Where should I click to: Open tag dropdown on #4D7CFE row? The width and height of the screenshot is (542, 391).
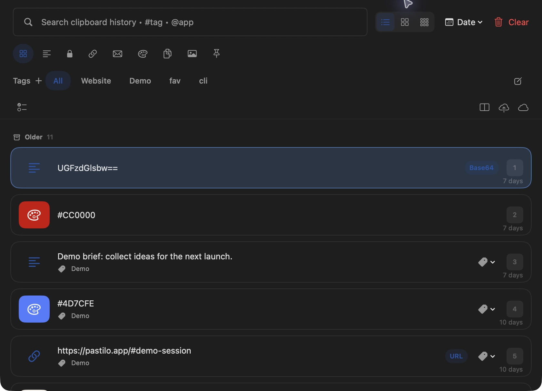487,309
